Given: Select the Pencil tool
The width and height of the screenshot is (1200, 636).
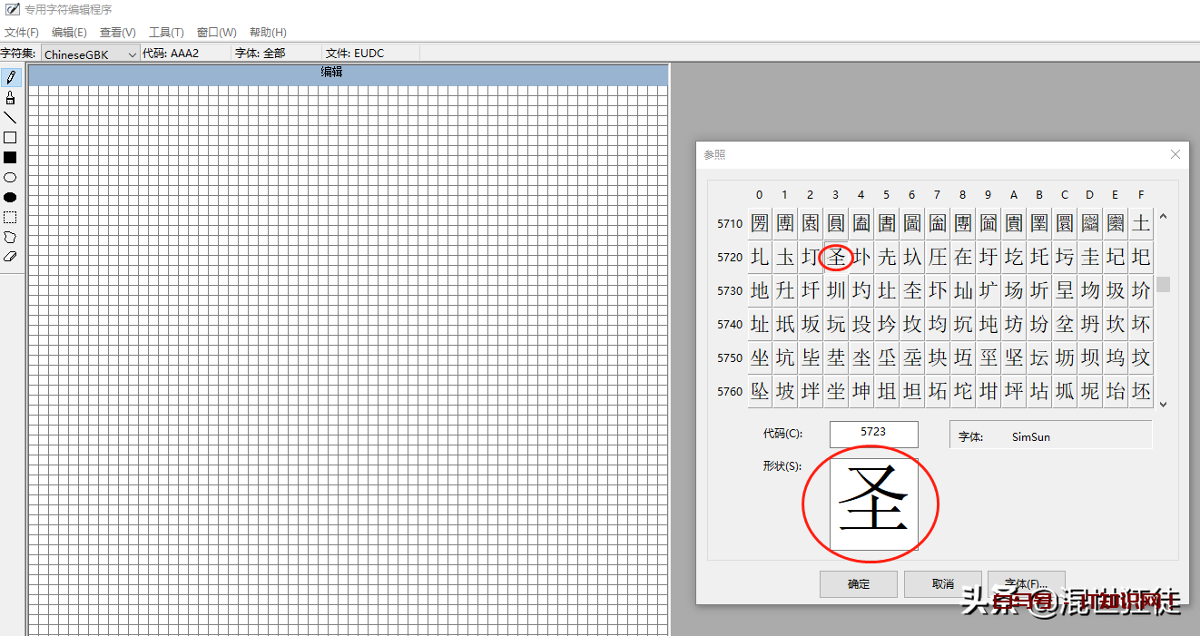Looking at the screenshot, I should click(x=11, y=76).
